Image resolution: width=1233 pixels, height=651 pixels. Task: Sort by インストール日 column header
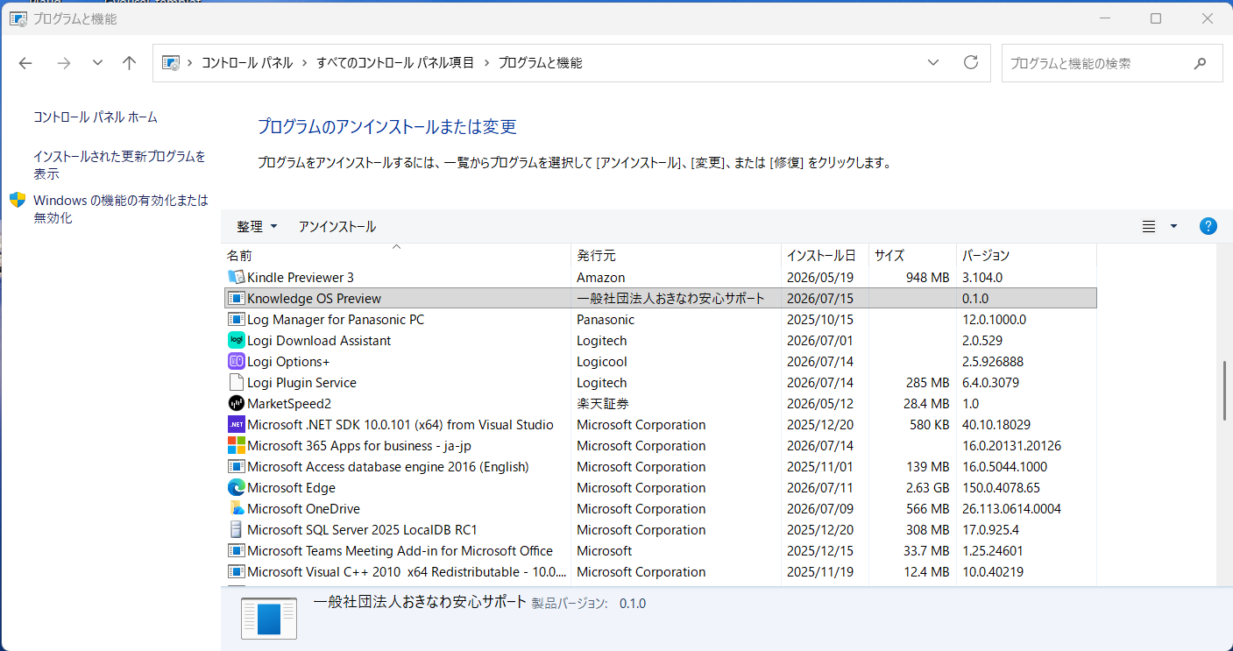[x=825, y=255]
